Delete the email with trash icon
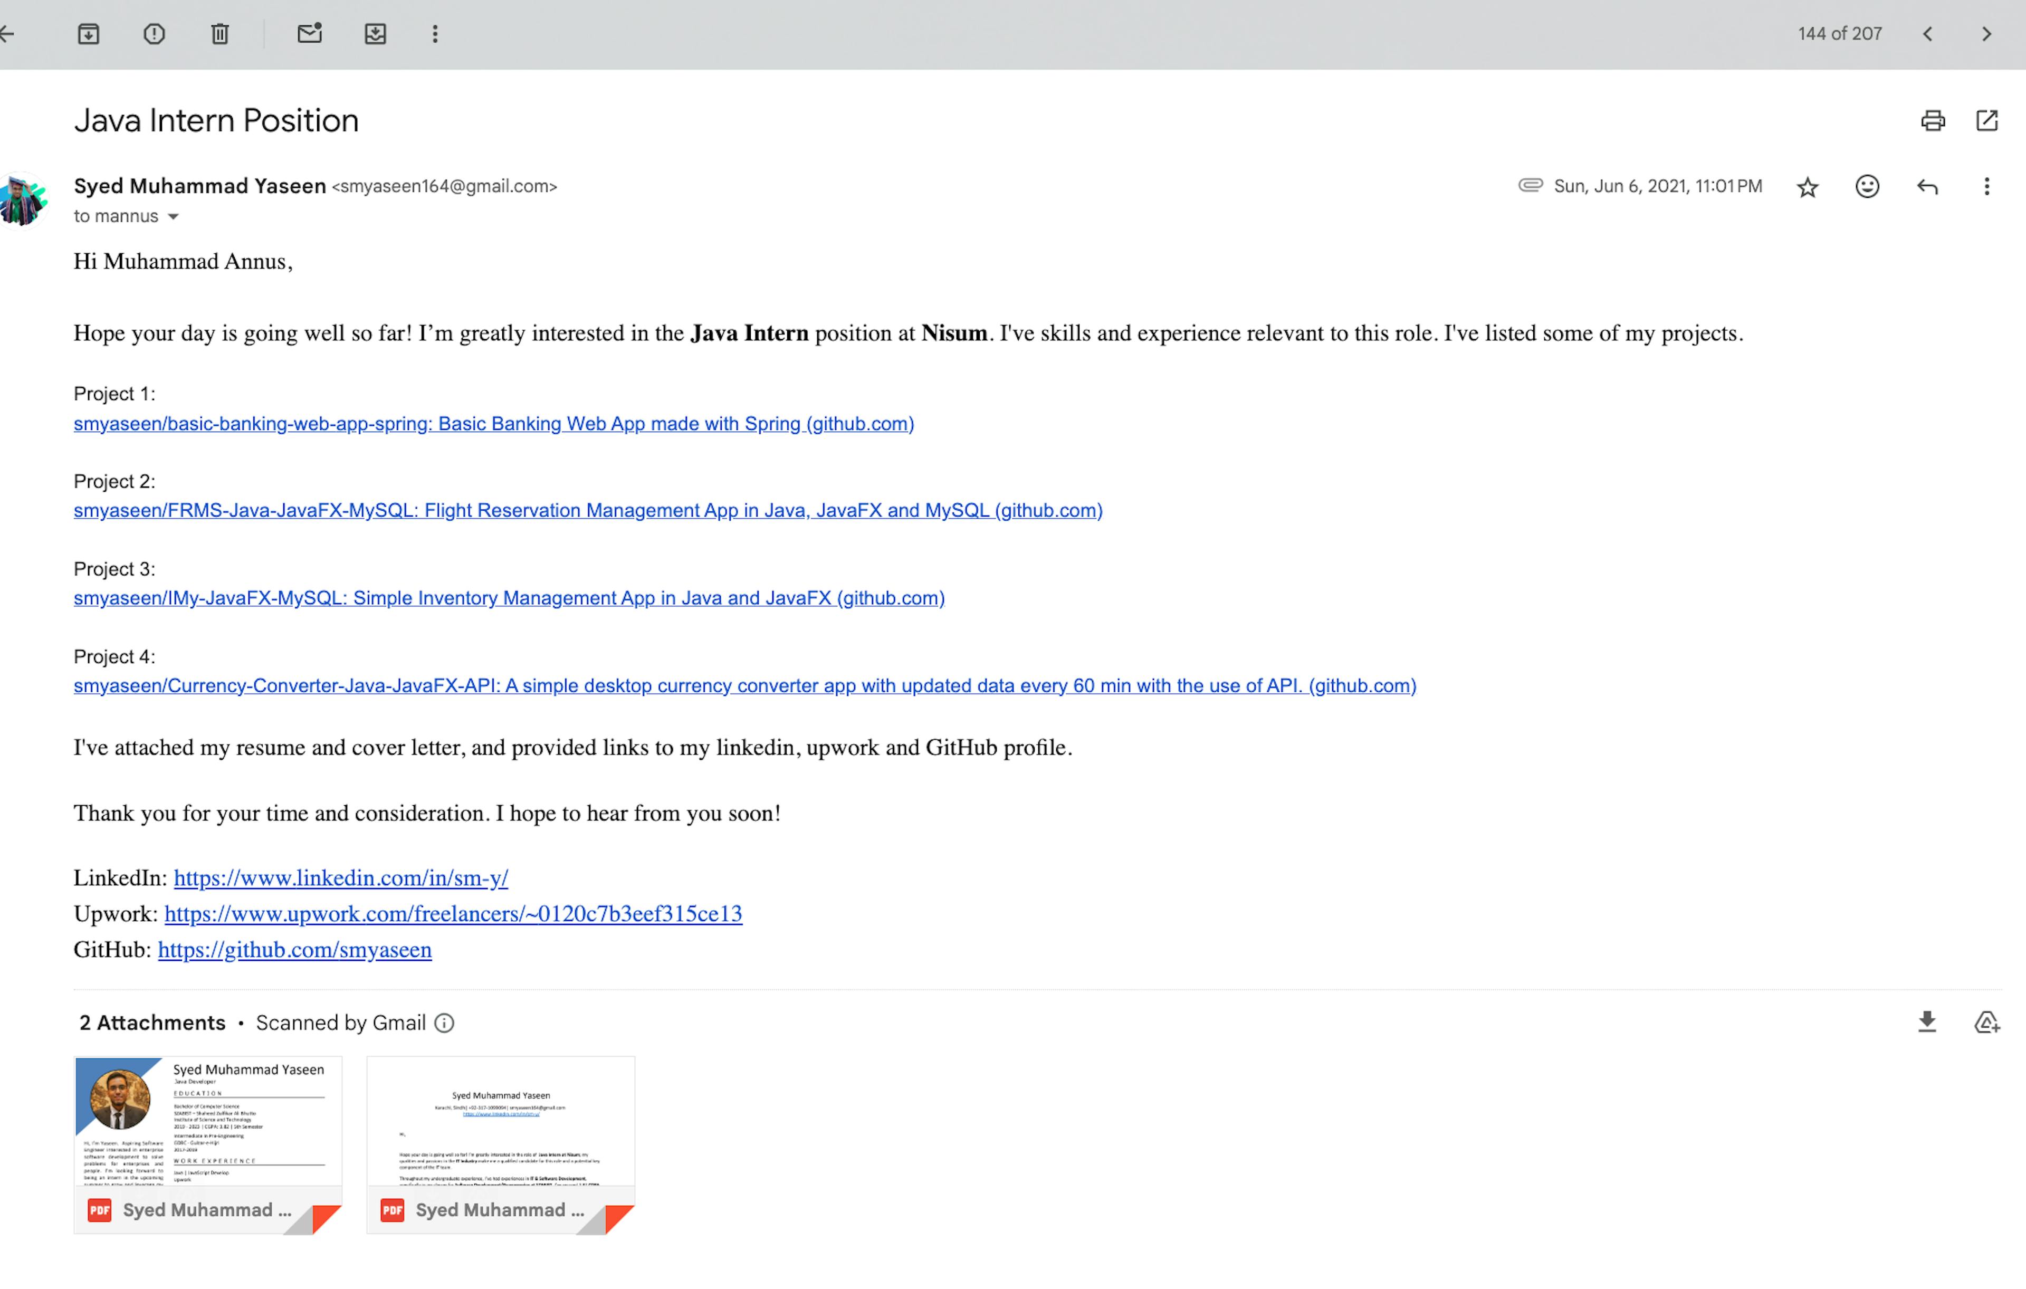 [219, 34]
